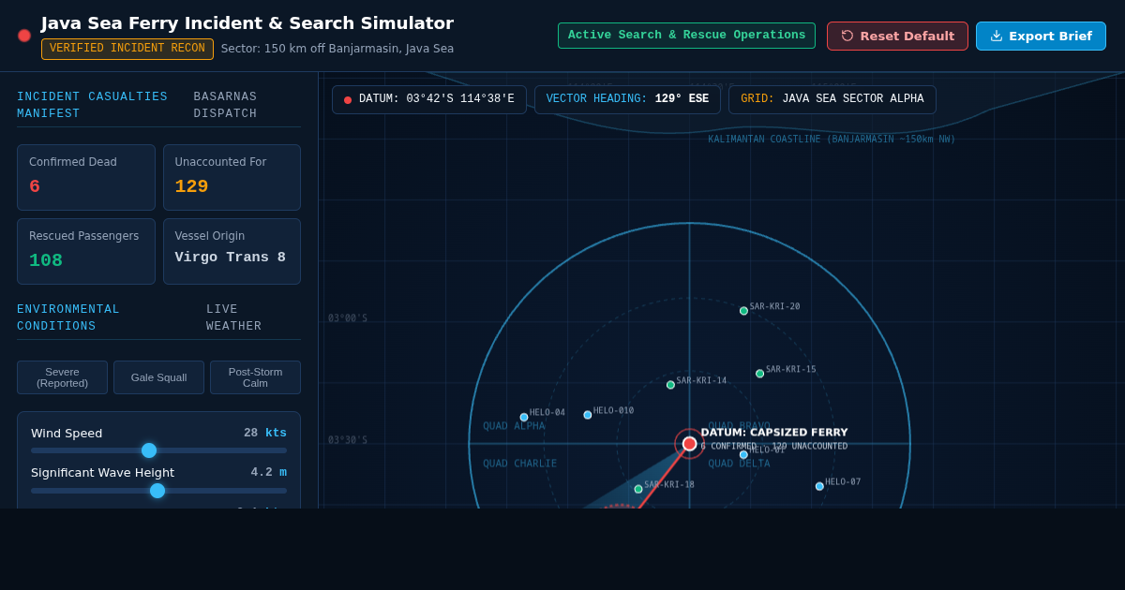Click the 03°00'S latitude label
1125x590 pixels.
click(348, 318)
